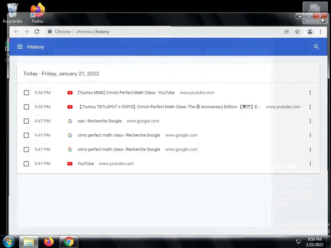Close the Chrome window

320,16
